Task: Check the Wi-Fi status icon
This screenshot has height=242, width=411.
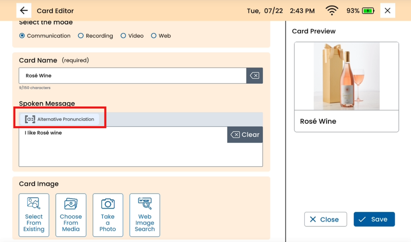Action: 332,11
